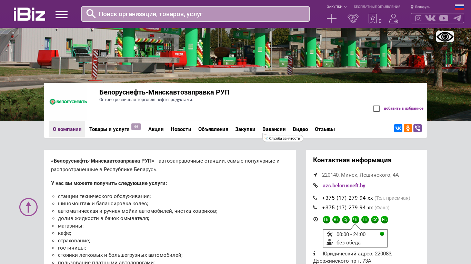This screenshot has height=264, width=471.
Task: Select Wednesday (Ср) schedule circle
Action: (x=346, y=220)
